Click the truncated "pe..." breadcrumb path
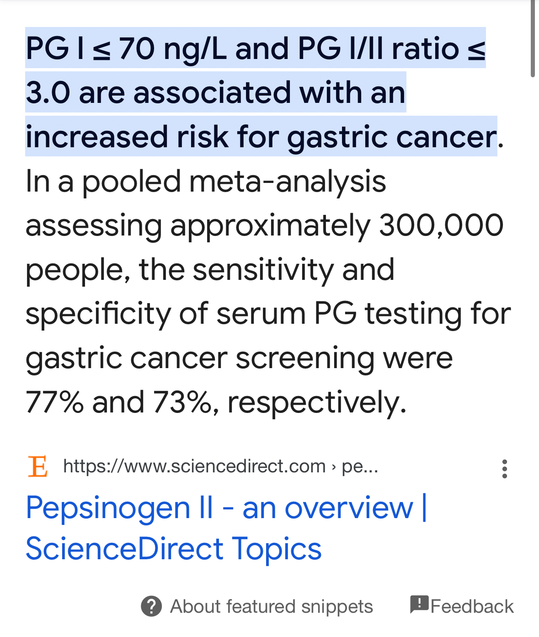This screenshot has width=539, height=637. [360, 467]
